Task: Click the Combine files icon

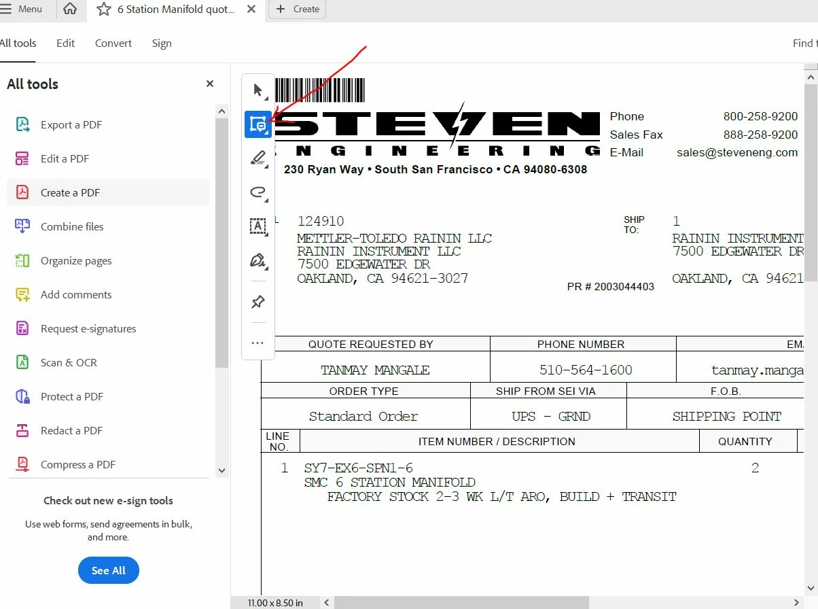Action: (x=22, y=226)
